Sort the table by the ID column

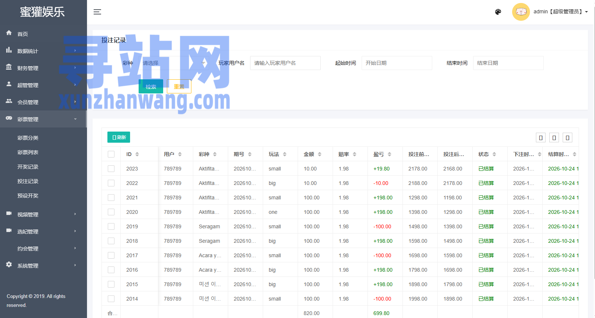(x=137, y=154)
